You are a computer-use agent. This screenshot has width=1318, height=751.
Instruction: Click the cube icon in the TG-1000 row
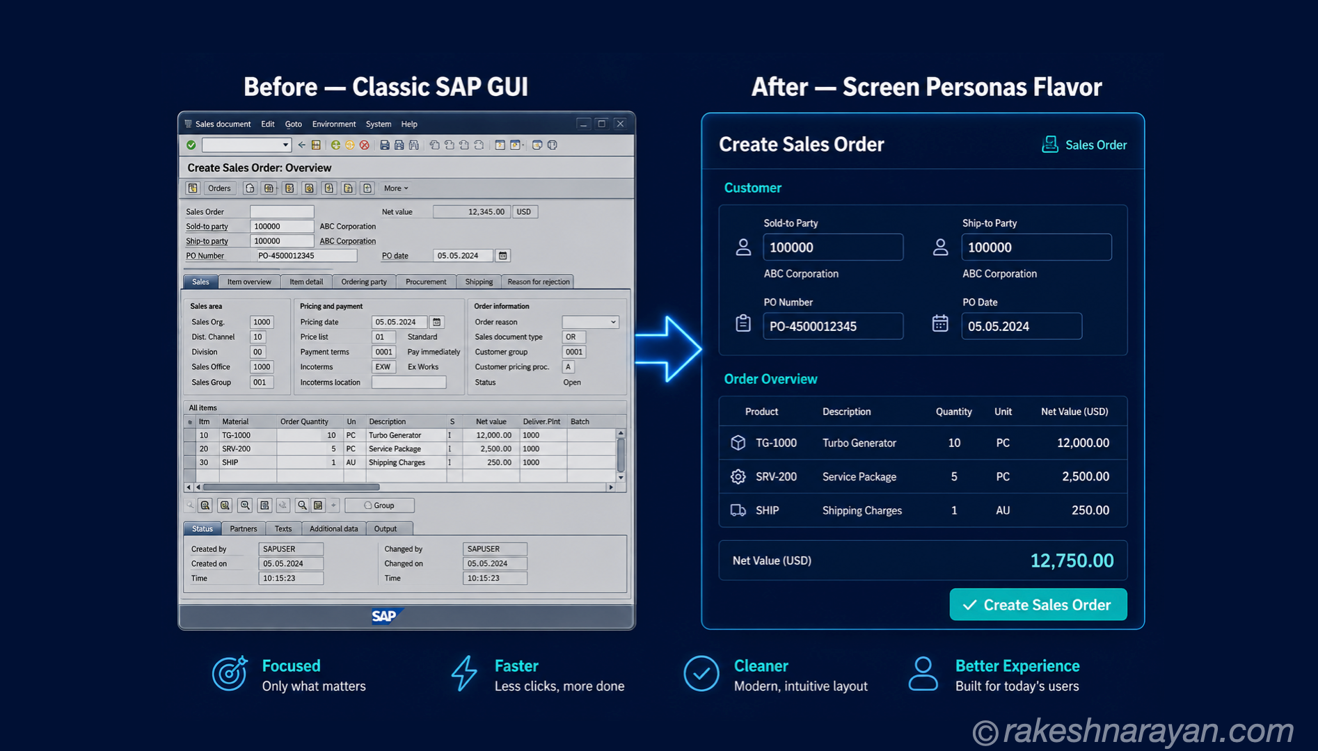click(x=738, y=443)
